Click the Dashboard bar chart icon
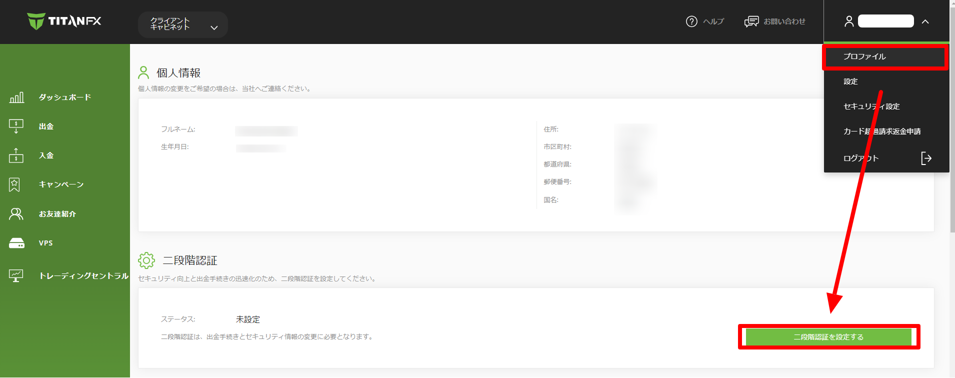 16,97
